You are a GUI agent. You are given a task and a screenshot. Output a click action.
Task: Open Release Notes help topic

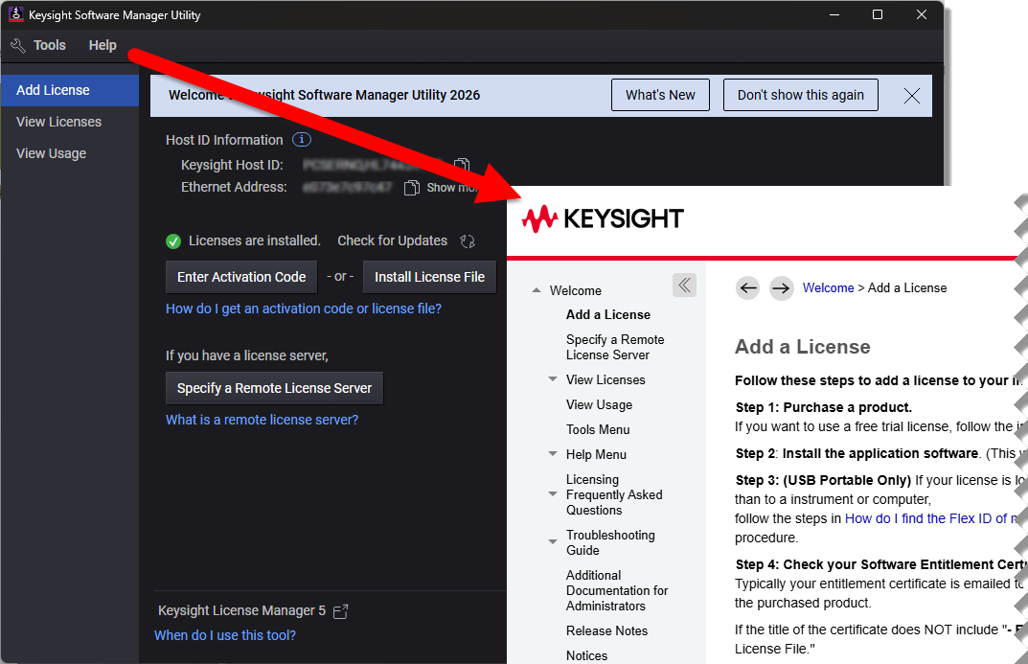[x=607, y=631]
